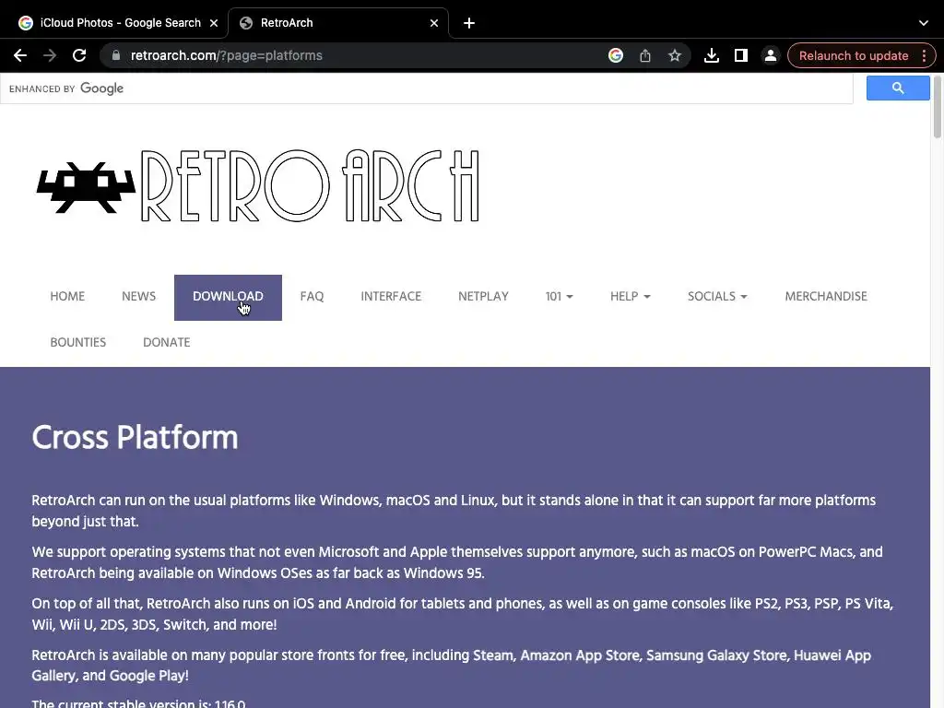
Task: Go to the INTERFACE page
Action: tap(391, 296)
